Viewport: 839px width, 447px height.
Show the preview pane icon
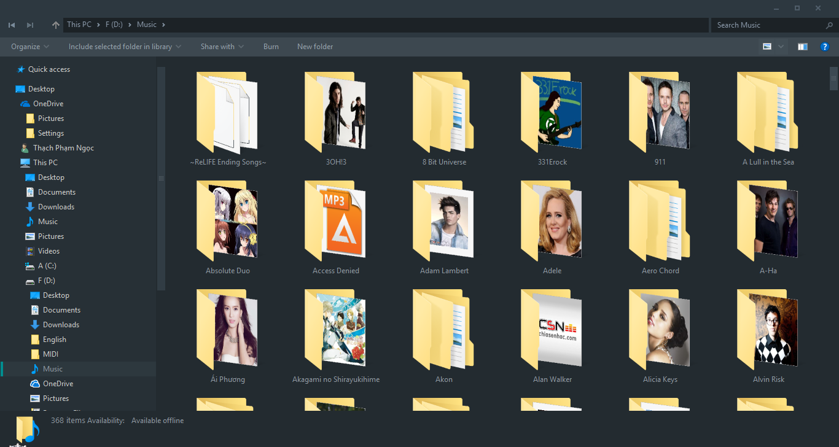pos(803,47)
